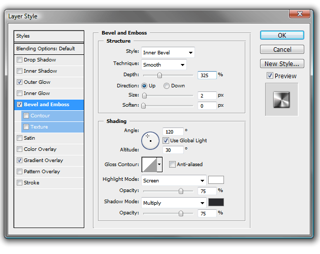Select the Contour sub-item label
Viewport: 320px width, 254px height.
(x=40, y=115)
